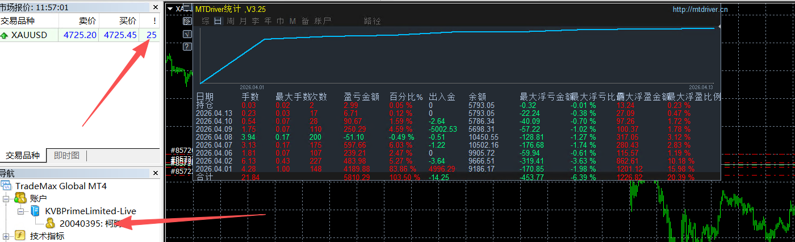This screenshot has height=242, width=795.
Task: Click the total profit 5810.29
Action: tap(357, 178)
